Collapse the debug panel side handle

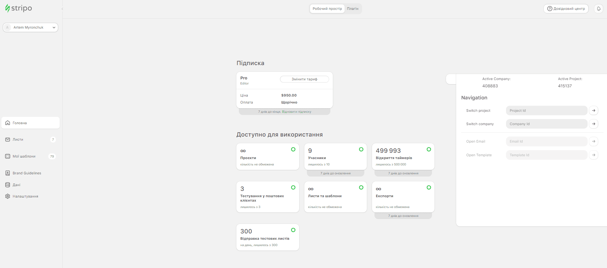click(451, 79)
